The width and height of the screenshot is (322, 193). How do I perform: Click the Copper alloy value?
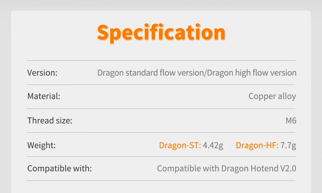(x=272, y=96)
